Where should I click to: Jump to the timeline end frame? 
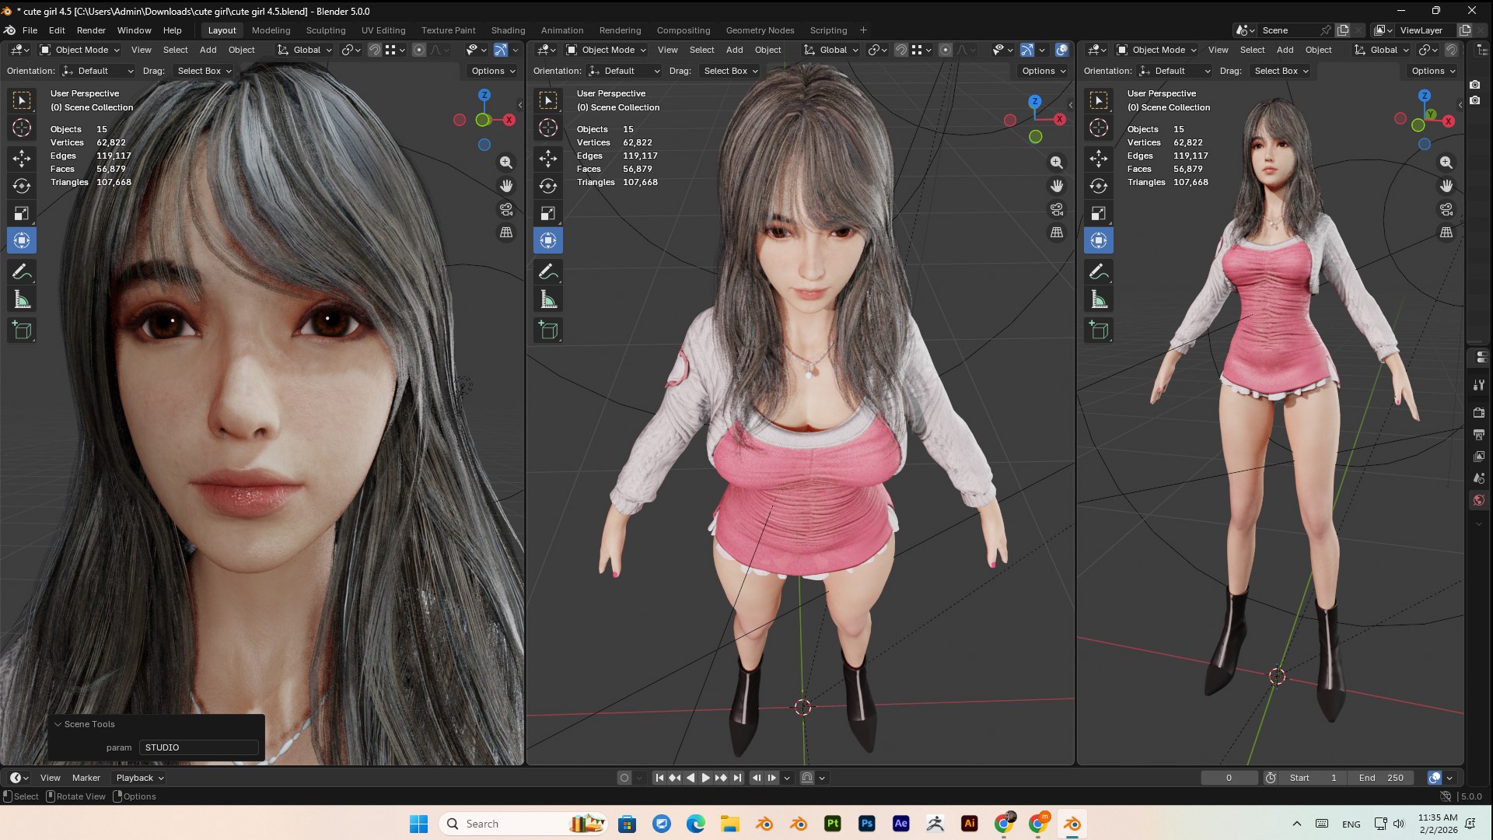coord(737,778)
